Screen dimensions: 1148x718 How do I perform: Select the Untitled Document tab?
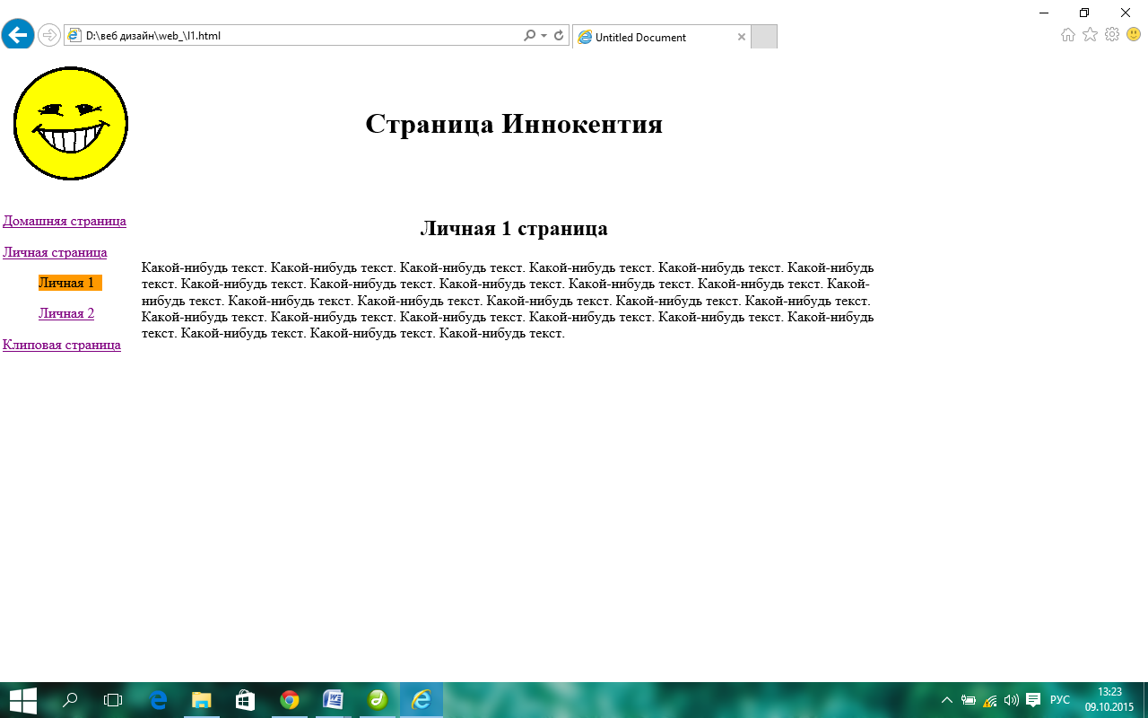point(661,37)
